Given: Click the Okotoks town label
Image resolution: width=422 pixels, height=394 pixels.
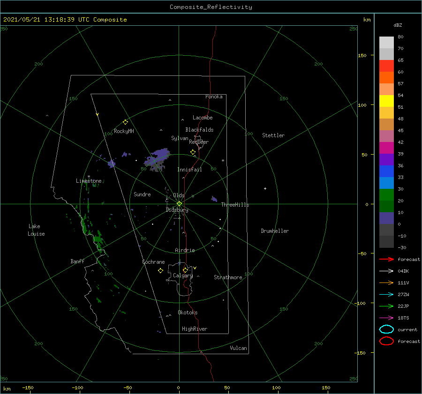Looking at the screenshot, I should 188,312.
